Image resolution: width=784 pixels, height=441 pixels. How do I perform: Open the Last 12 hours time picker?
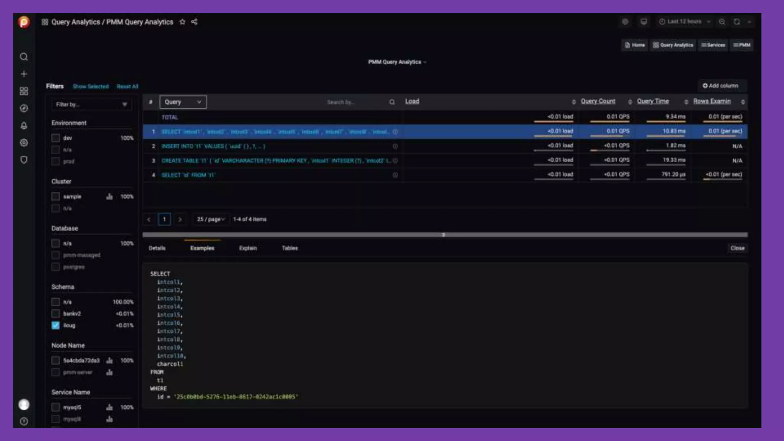[684, 22]
